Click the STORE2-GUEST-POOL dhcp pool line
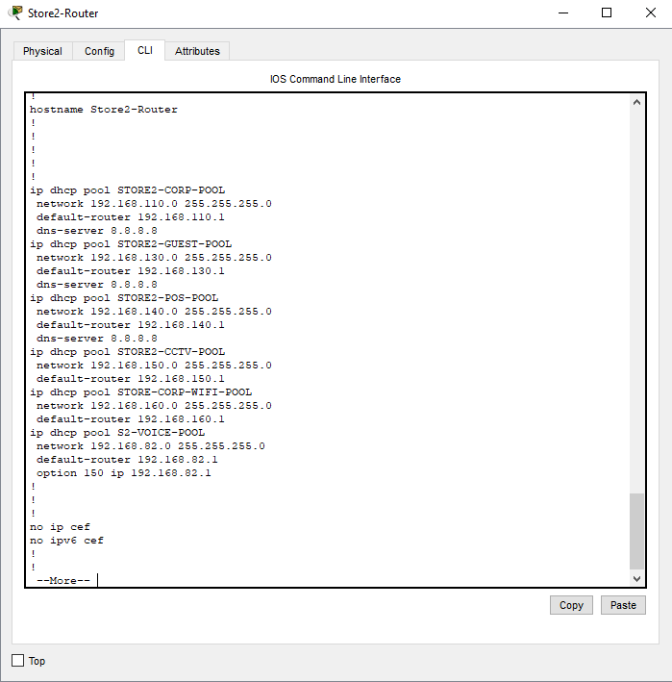This screenshot has width=672, height=682. (x=130, y=244)
